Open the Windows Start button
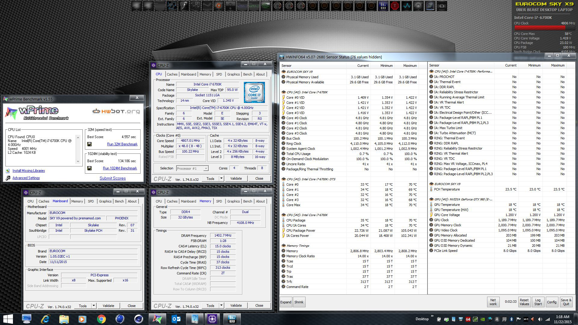 coord(8,319)
